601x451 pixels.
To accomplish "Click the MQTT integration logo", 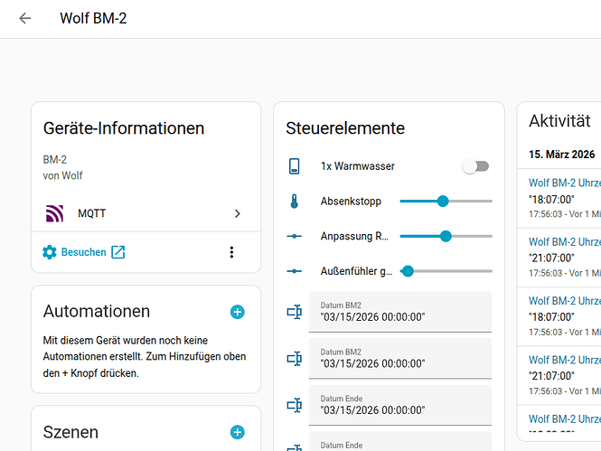I will click(55, 213).
